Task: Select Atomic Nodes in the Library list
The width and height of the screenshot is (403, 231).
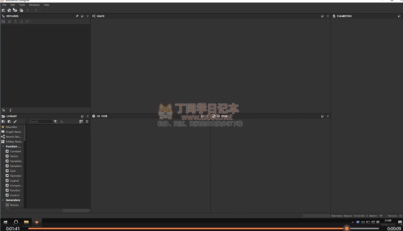Action: [x=12, y=137]
